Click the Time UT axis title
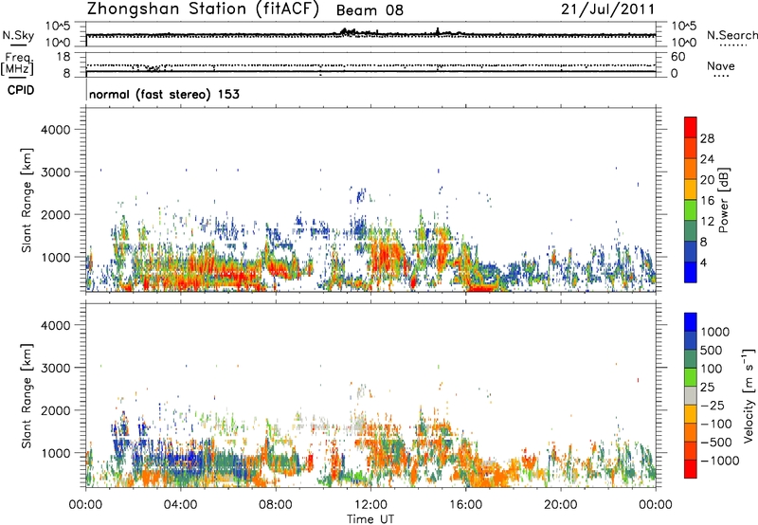The width and height of the screenshot is (758, 525). [x=370, y=519]
